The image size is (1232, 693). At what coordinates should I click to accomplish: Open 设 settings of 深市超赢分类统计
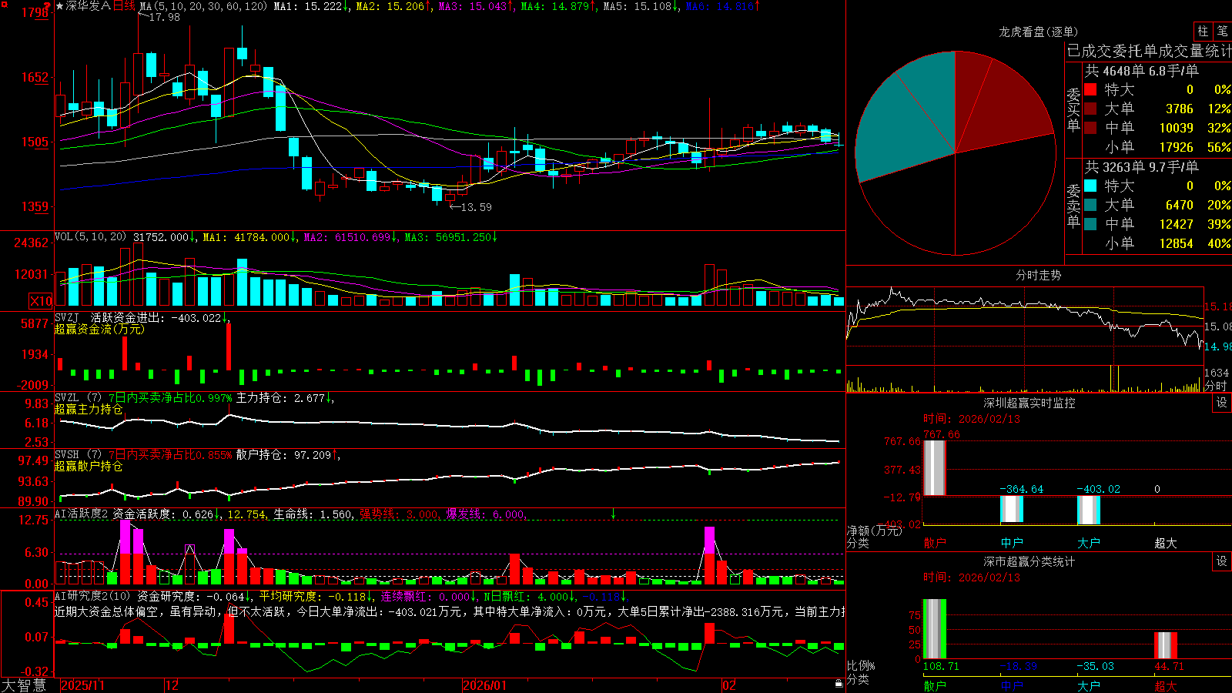(1222, 561)
